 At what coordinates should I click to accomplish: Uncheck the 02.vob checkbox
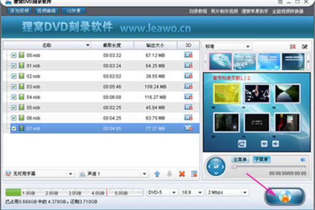tap(14, 76)
